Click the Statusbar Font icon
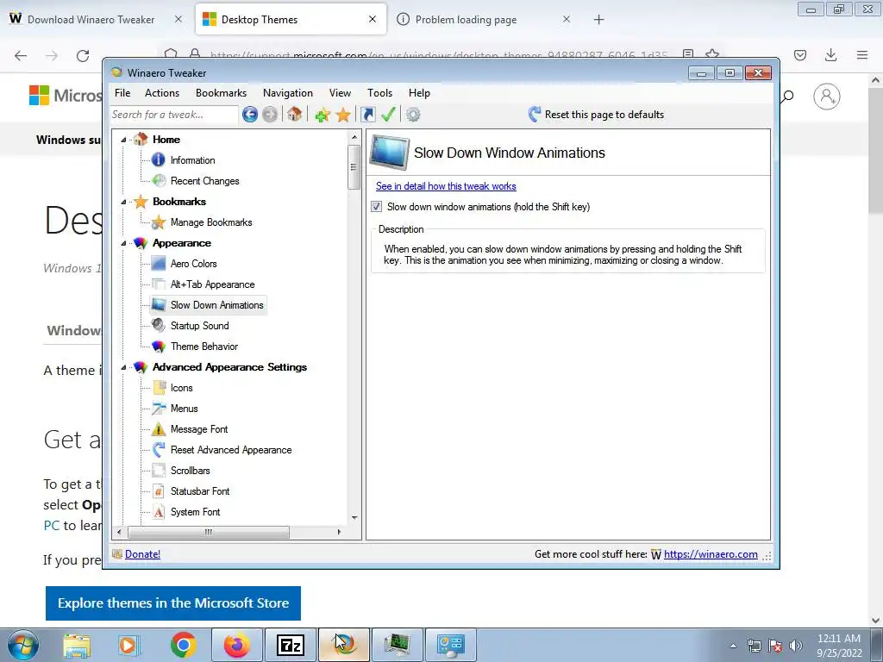Screen dimensions: 883x662 [159, 490]
